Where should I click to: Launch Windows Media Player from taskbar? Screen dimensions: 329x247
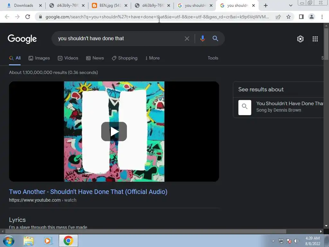tap(48, 241)
